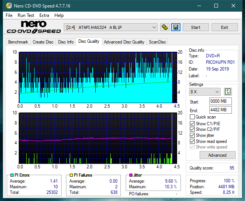The height and width of the screenshot is (201, 245).
Task: Minimize the Nero window
Action: pyautogui.click(x=199, y=6)
